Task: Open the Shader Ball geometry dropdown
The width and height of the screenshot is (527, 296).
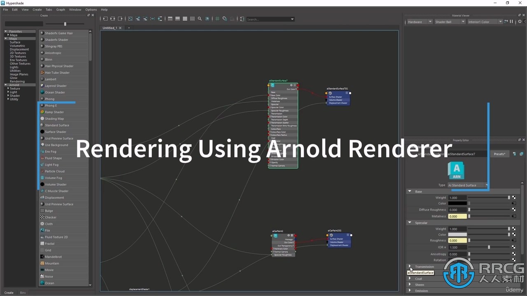Action: [x=450, y=22]
